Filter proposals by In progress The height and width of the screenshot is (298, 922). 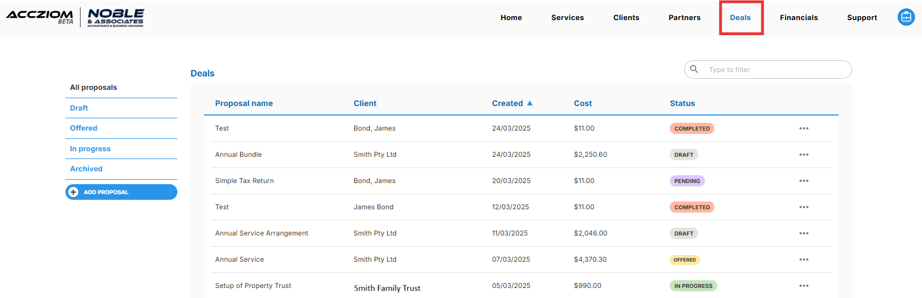click(90, 149)
